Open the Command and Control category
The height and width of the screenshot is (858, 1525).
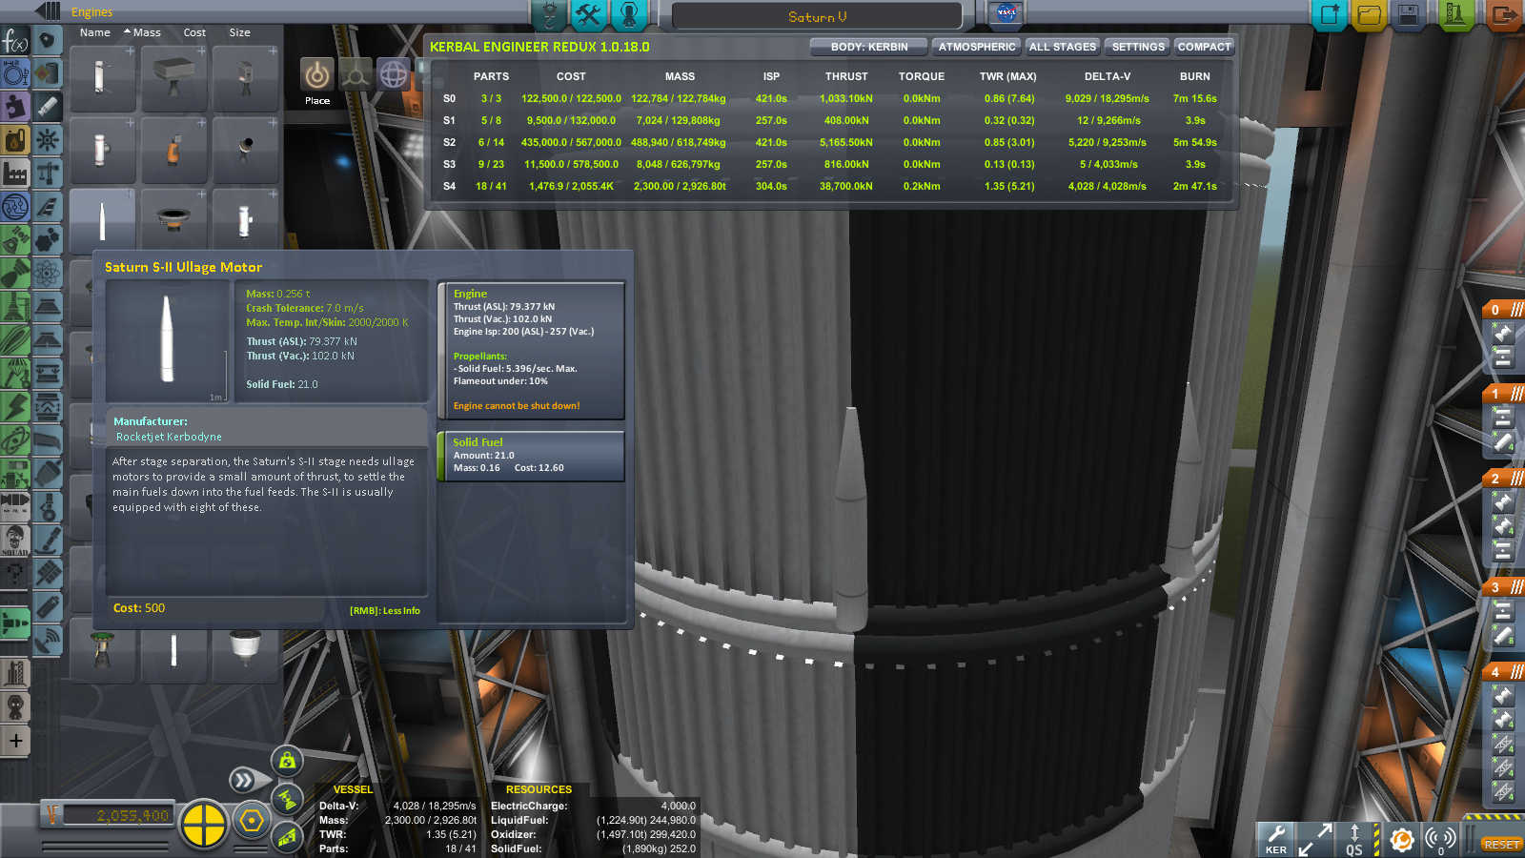tap(48, 140)
